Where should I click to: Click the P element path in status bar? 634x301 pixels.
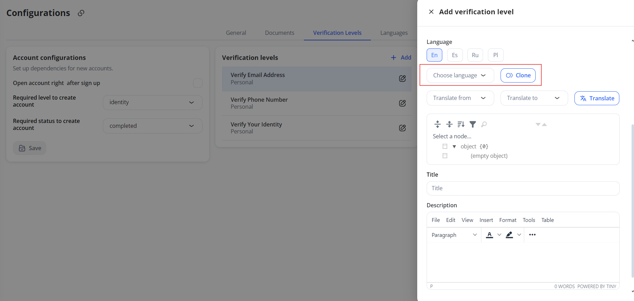(x=431, y=286)
